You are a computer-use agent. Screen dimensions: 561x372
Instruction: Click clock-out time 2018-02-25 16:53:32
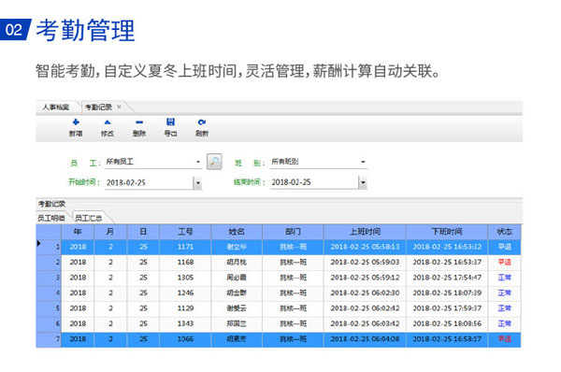447,247
